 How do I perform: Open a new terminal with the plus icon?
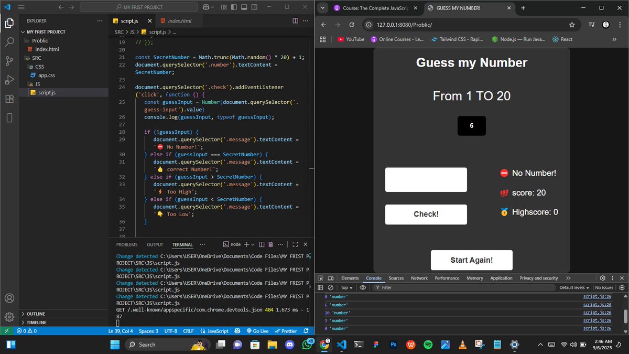(x=247, y=244)
